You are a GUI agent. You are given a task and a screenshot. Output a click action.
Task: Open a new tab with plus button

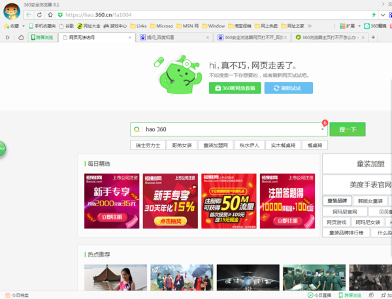pyautogui.click(x=373, y=37)
